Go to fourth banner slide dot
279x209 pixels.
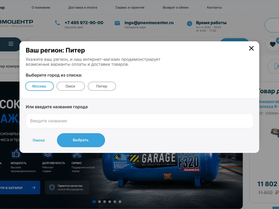tap(110, 202)
